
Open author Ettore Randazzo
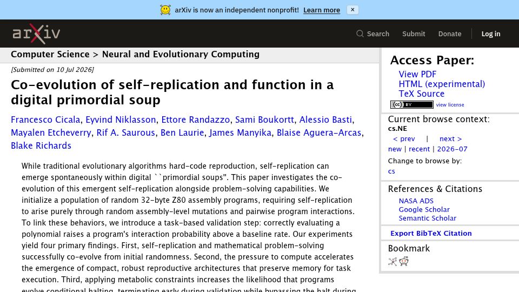click(x=196, y=120)
